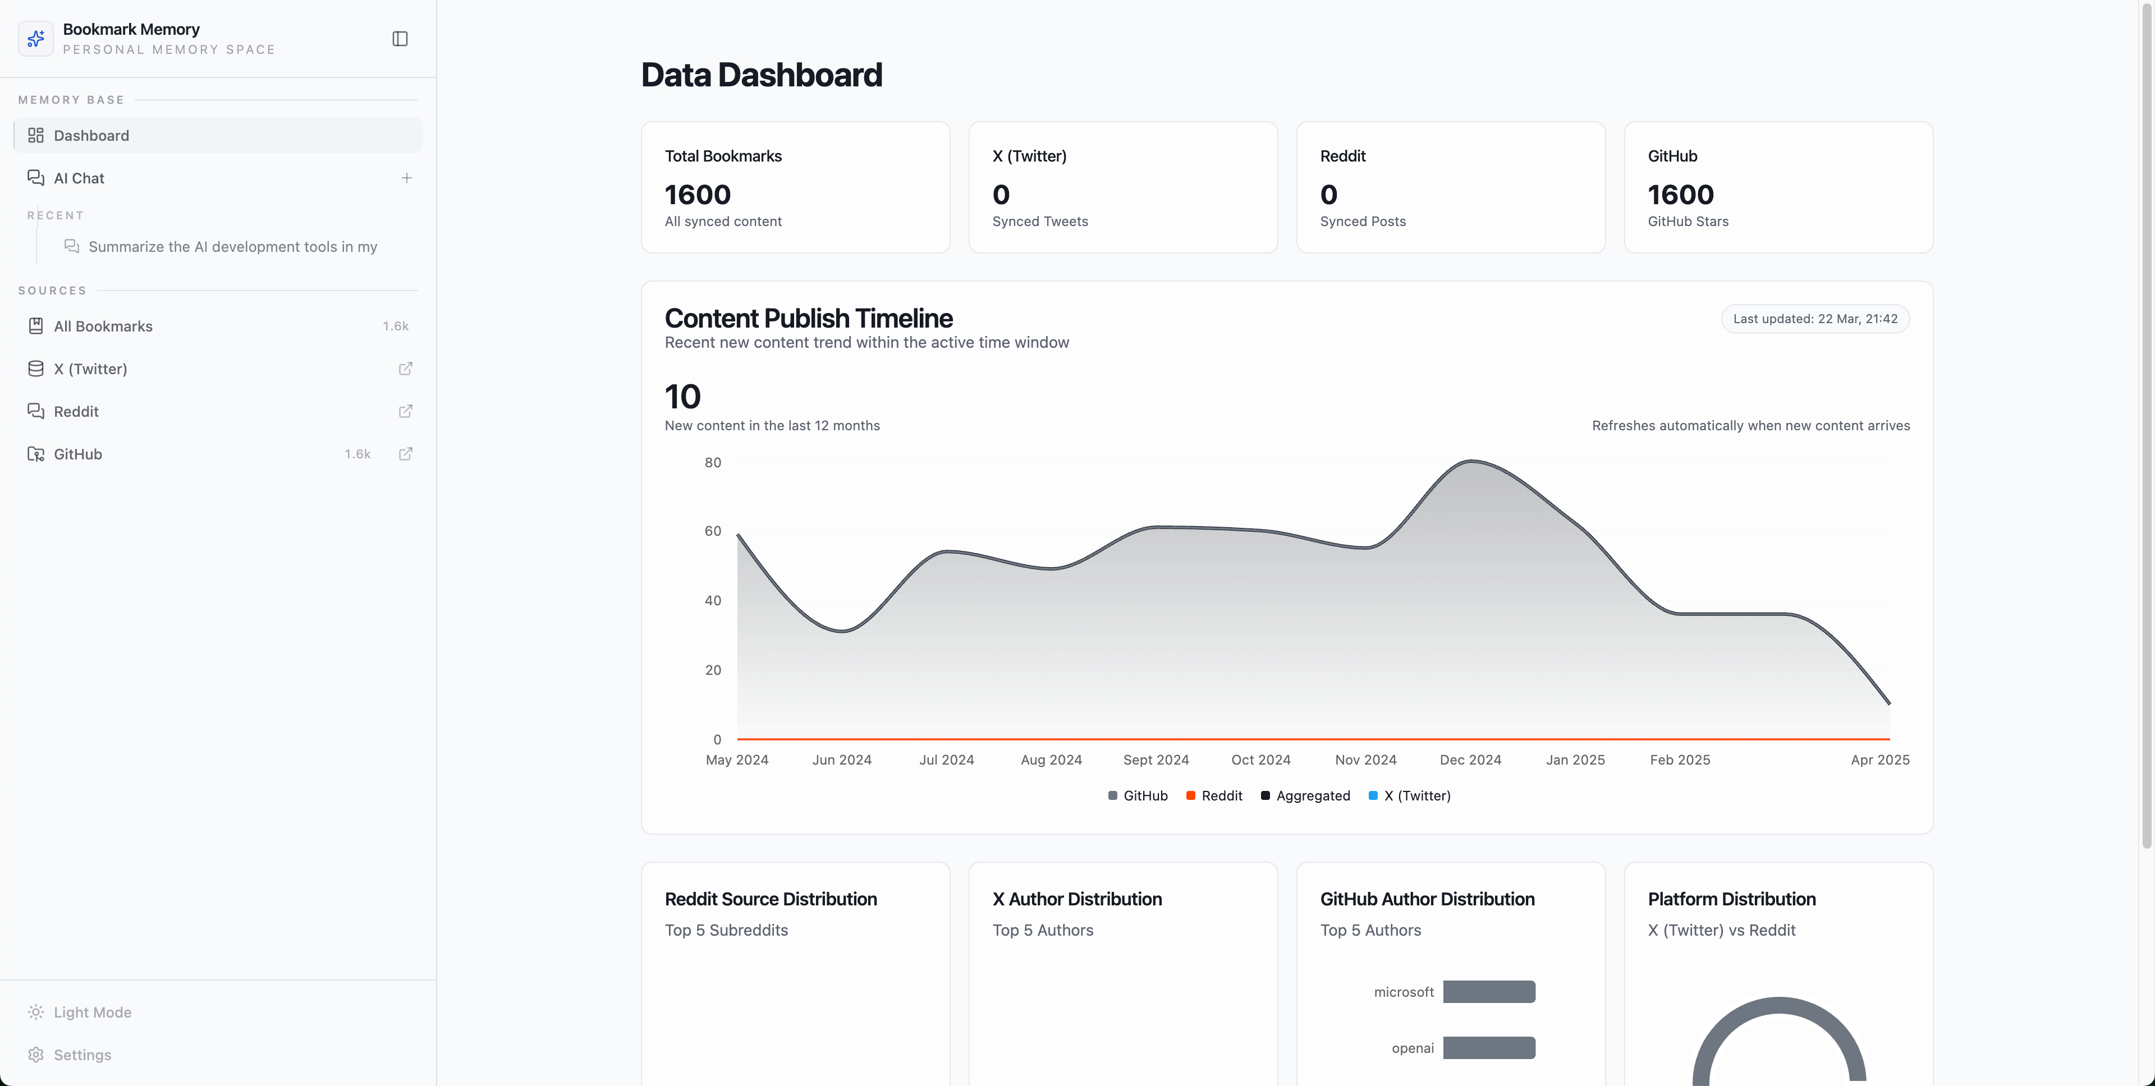The height and width of the screenshot is (1086, 2155).
Task: Open recent chat about AI development tools
Action: pyautogui.click(x=232, y=247)
